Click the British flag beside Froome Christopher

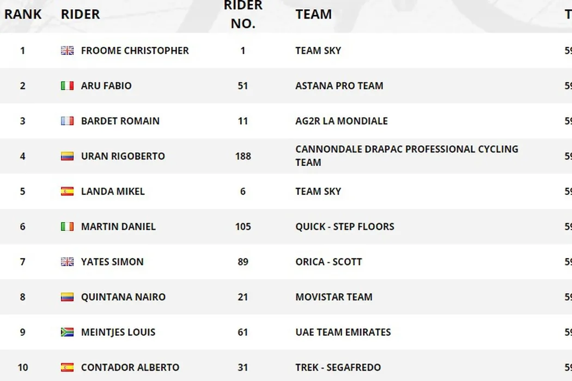click(x=67, y=51)
